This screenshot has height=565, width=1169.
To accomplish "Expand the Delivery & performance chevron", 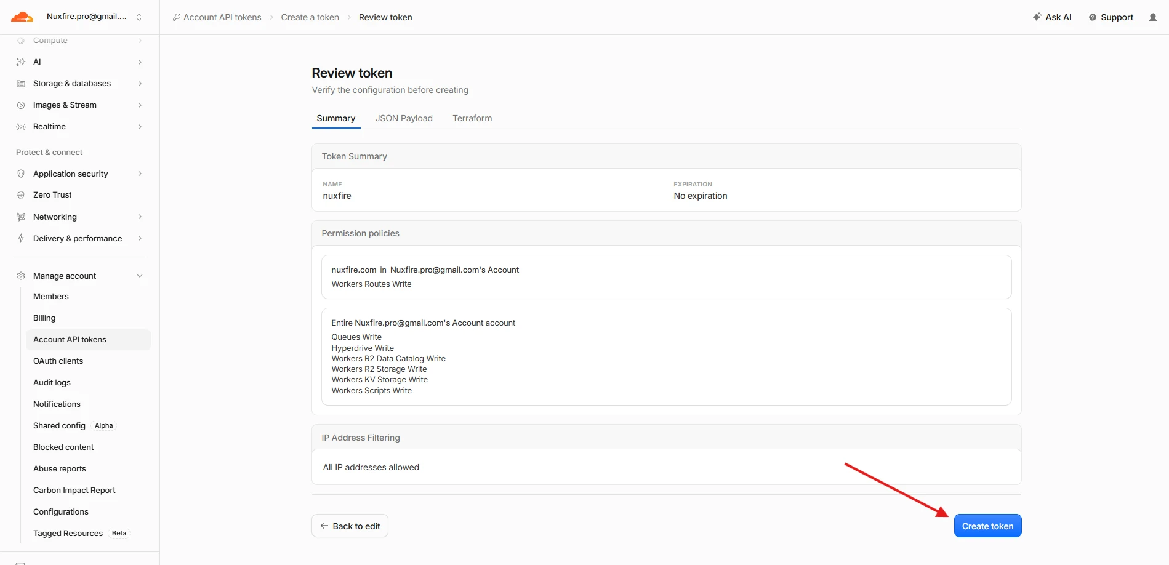I will (x=140, y=239).
